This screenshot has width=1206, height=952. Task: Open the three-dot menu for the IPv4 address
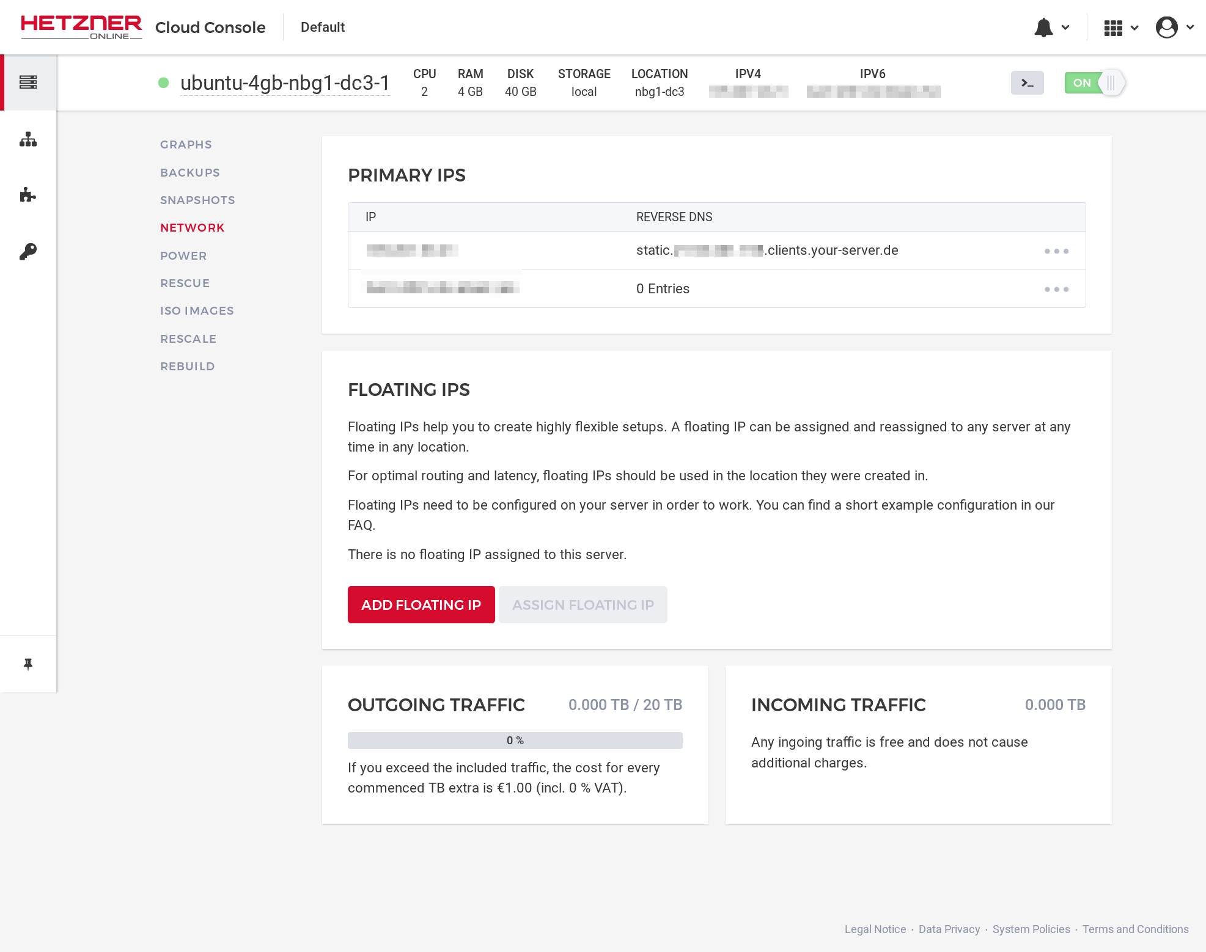click(1056, 251)
